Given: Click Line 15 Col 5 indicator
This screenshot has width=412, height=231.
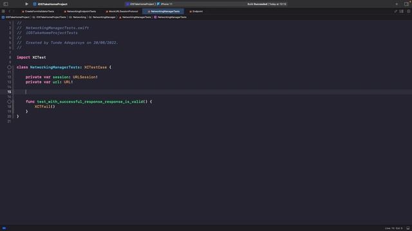Looking at the screenshot, I should [393, 228].
